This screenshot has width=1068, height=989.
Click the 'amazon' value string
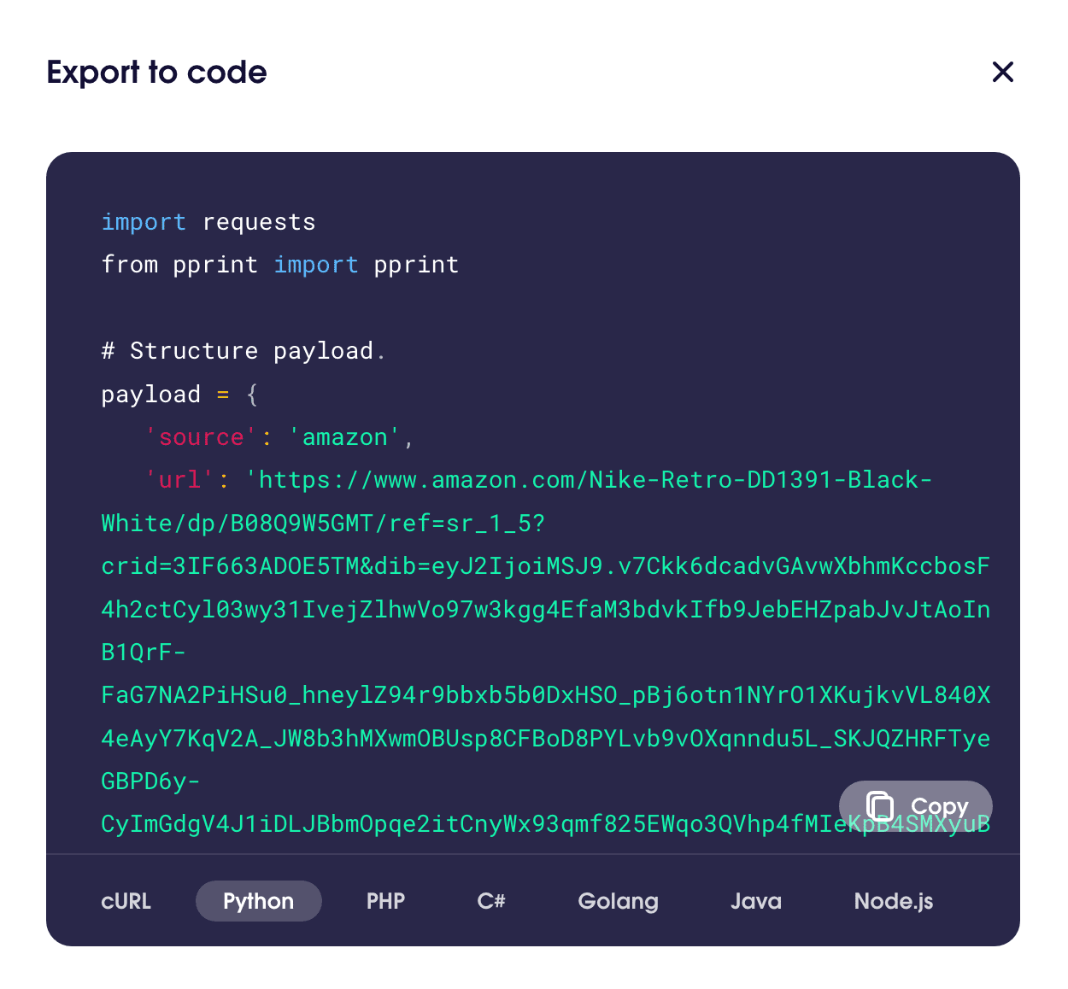coord(344,436)
